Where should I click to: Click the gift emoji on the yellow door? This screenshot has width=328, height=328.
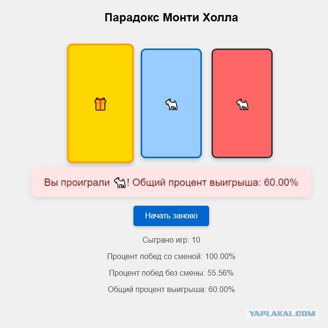(x=100, y=104)
